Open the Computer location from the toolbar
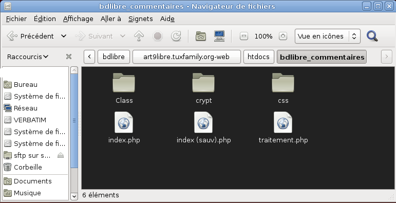The image size is (396, 203). 219,36
